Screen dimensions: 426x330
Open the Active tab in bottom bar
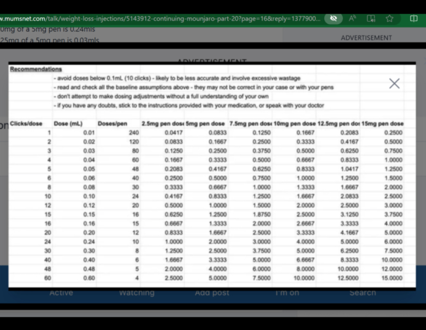tap(61, 293)
